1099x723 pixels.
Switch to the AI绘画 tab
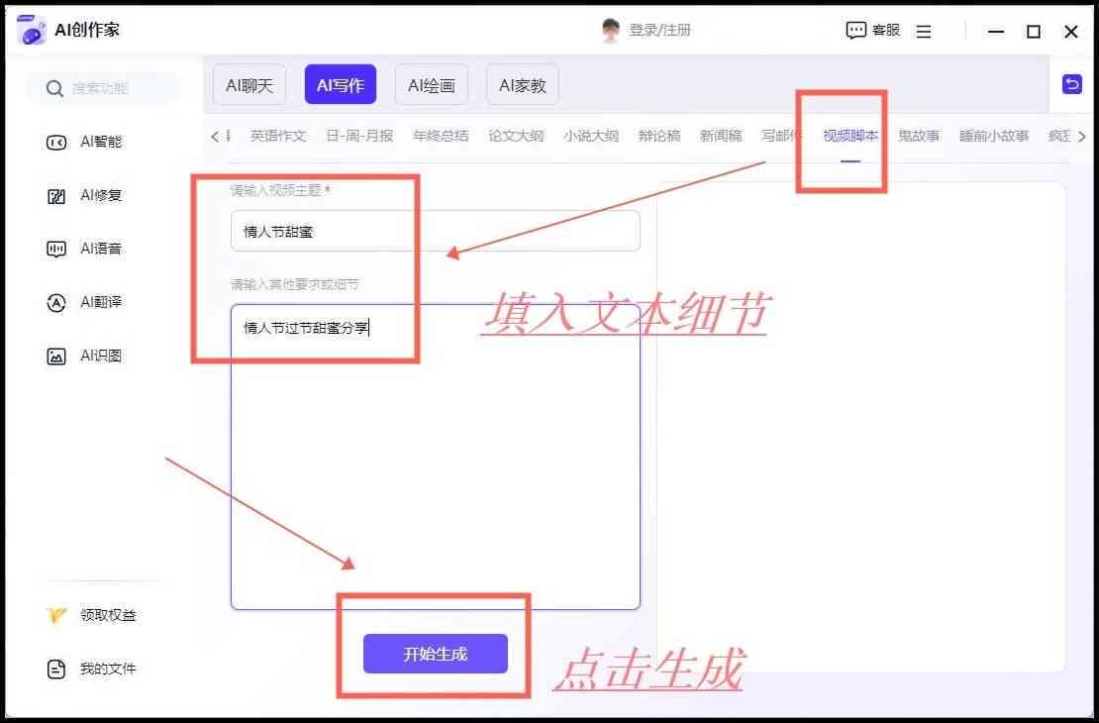(x=432, y=85)
